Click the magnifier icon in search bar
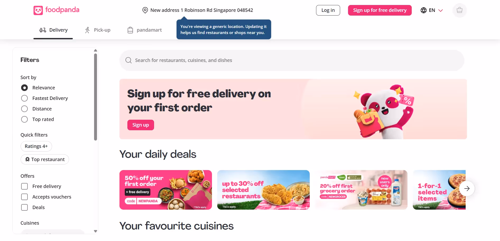This screenshot has height=241, width=500. 129,60
